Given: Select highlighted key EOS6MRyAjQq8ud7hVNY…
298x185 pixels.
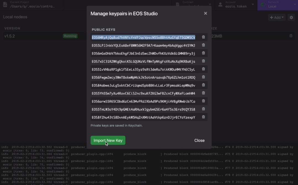Looking at the screenshot, I should (143, 37).
